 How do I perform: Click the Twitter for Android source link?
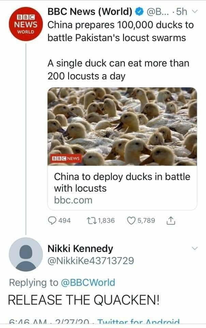(x=138, y=321)
